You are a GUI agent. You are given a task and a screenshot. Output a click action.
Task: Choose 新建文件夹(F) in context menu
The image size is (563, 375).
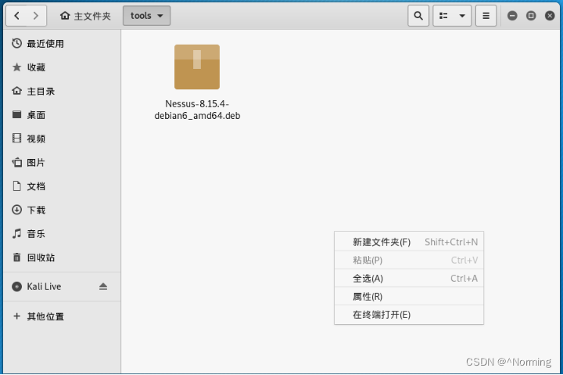409,242
